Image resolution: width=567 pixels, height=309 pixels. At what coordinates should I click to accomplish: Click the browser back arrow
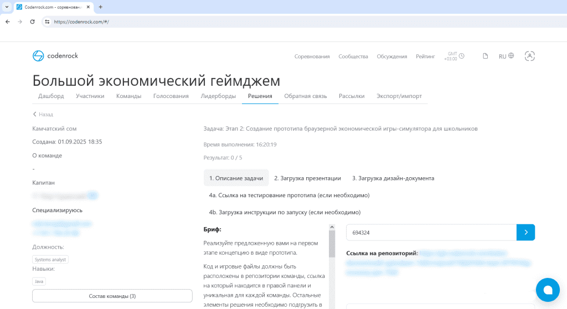coord(7,22)
